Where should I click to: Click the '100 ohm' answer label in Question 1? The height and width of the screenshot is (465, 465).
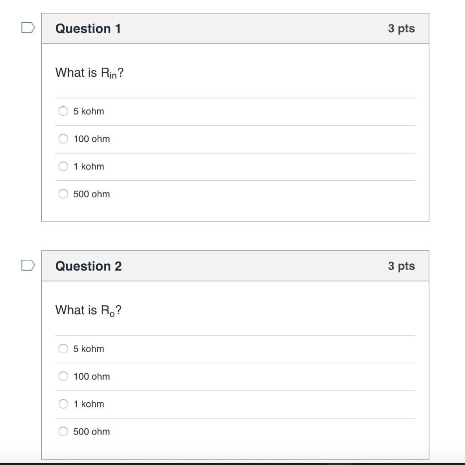click(92, 139)
